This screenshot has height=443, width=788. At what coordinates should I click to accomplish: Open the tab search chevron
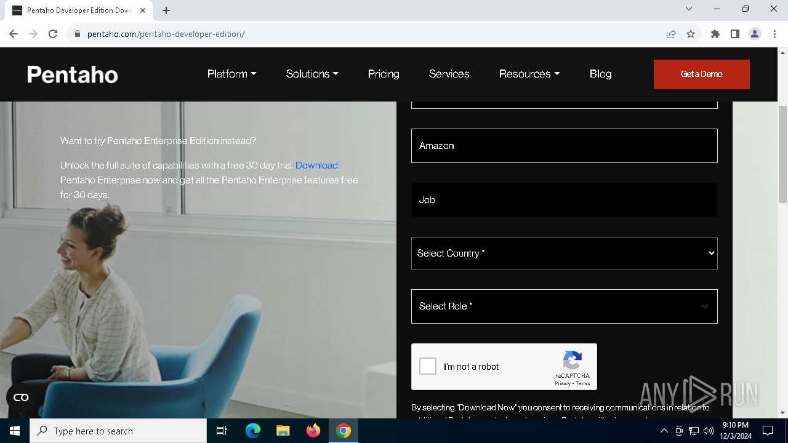click(689, 9)
